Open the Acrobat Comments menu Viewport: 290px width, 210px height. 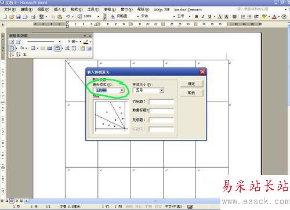point(188,9)
